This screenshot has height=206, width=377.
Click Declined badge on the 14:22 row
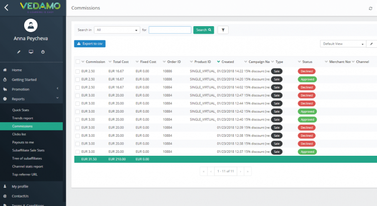(x=307, y=71)
